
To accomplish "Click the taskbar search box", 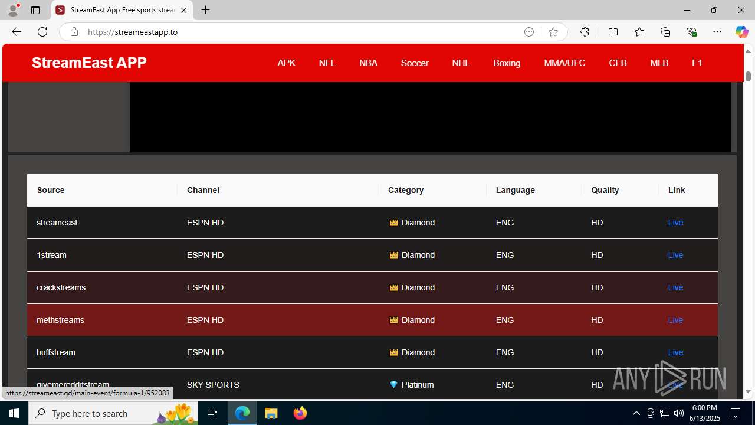I will tap(114, 413).
